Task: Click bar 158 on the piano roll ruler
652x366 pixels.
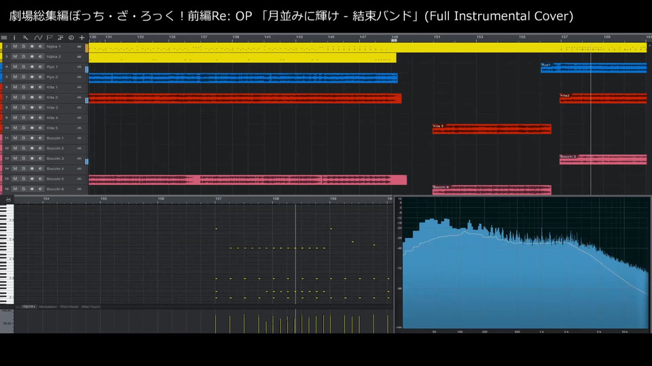Action: [276, 199]
